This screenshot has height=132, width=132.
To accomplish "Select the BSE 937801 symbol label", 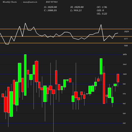I will click(52, 2).
